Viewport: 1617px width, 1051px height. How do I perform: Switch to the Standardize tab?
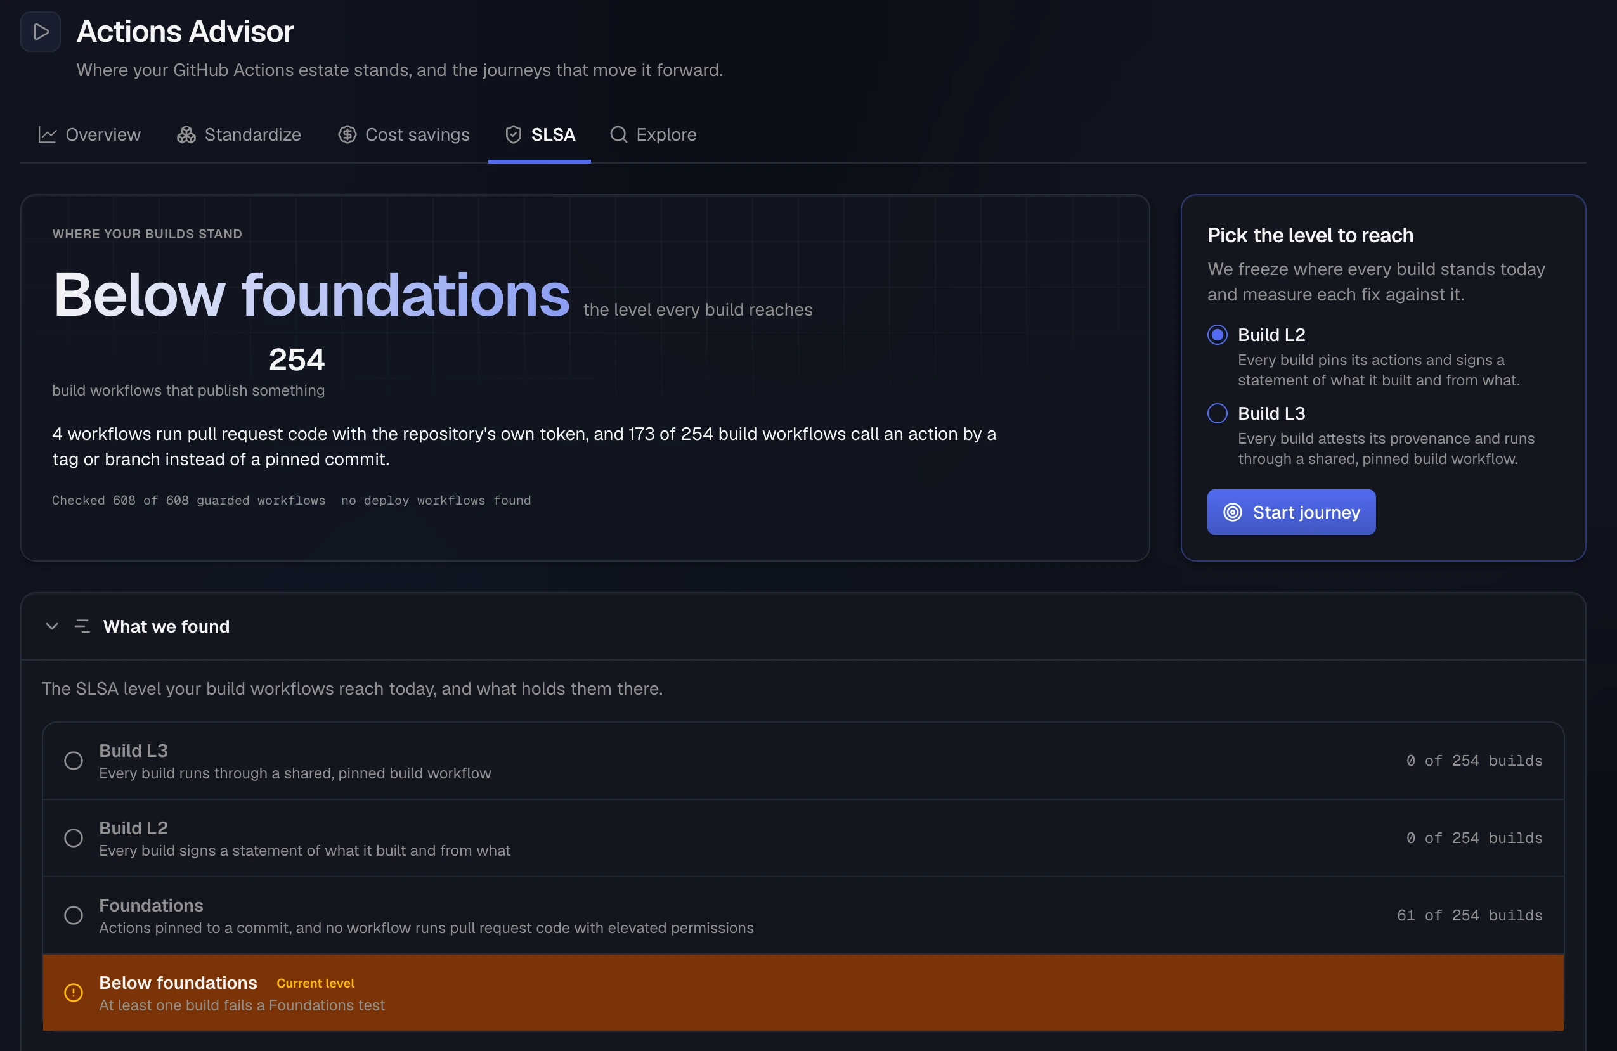click(239, 134)
